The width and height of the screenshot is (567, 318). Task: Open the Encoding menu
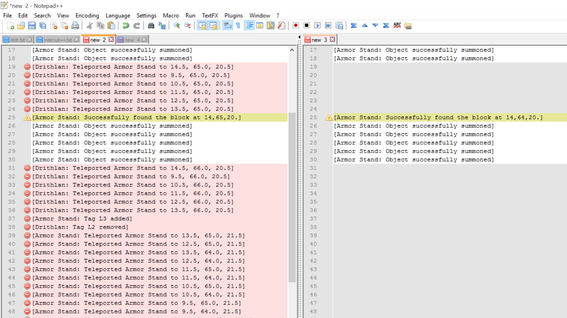tap(87, 16)
